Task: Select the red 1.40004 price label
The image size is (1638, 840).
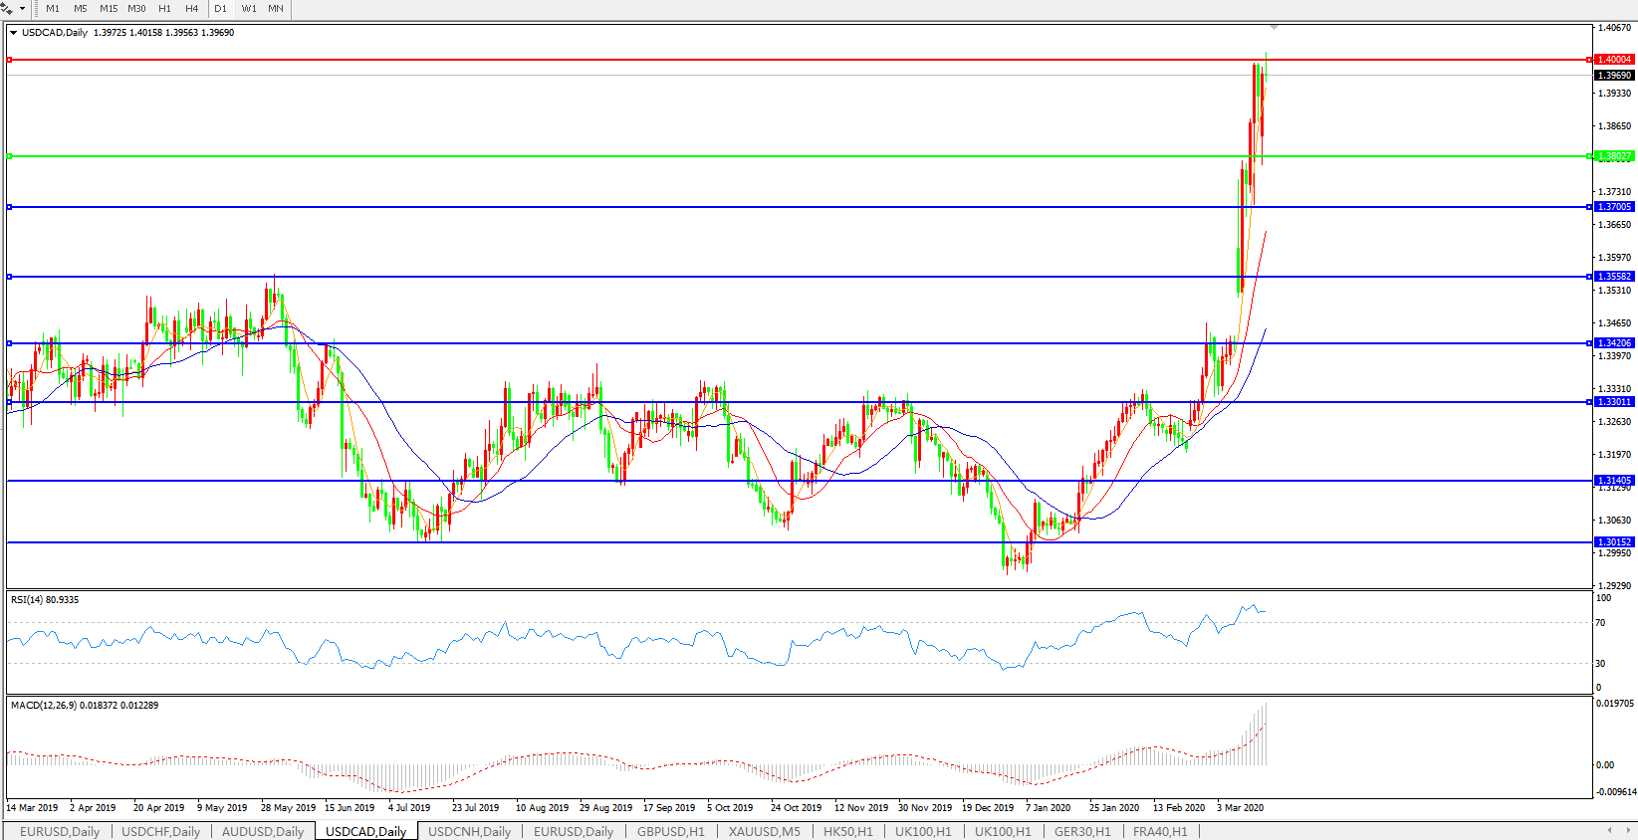Action: pyautogui.click(x=1614, y=60)
